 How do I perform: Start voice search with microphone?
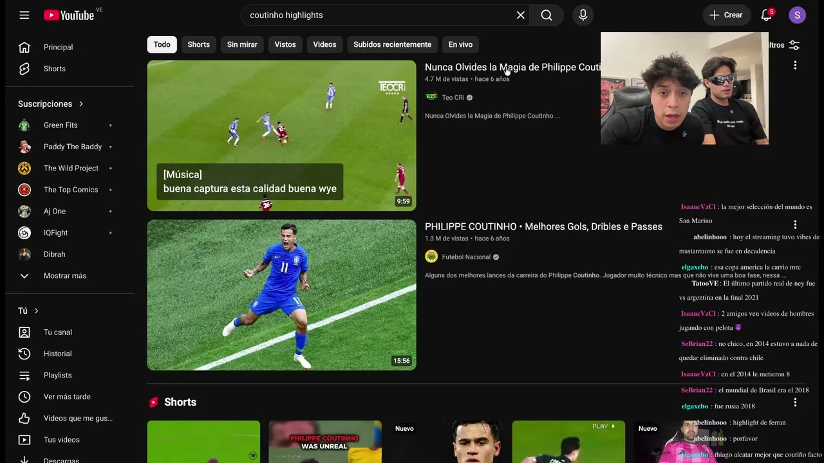click(583, 15)
